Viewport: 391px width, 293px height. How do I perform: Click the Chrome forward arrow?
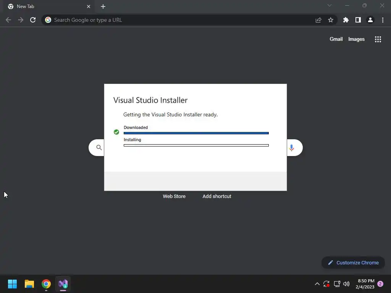(x=21, y=20)
